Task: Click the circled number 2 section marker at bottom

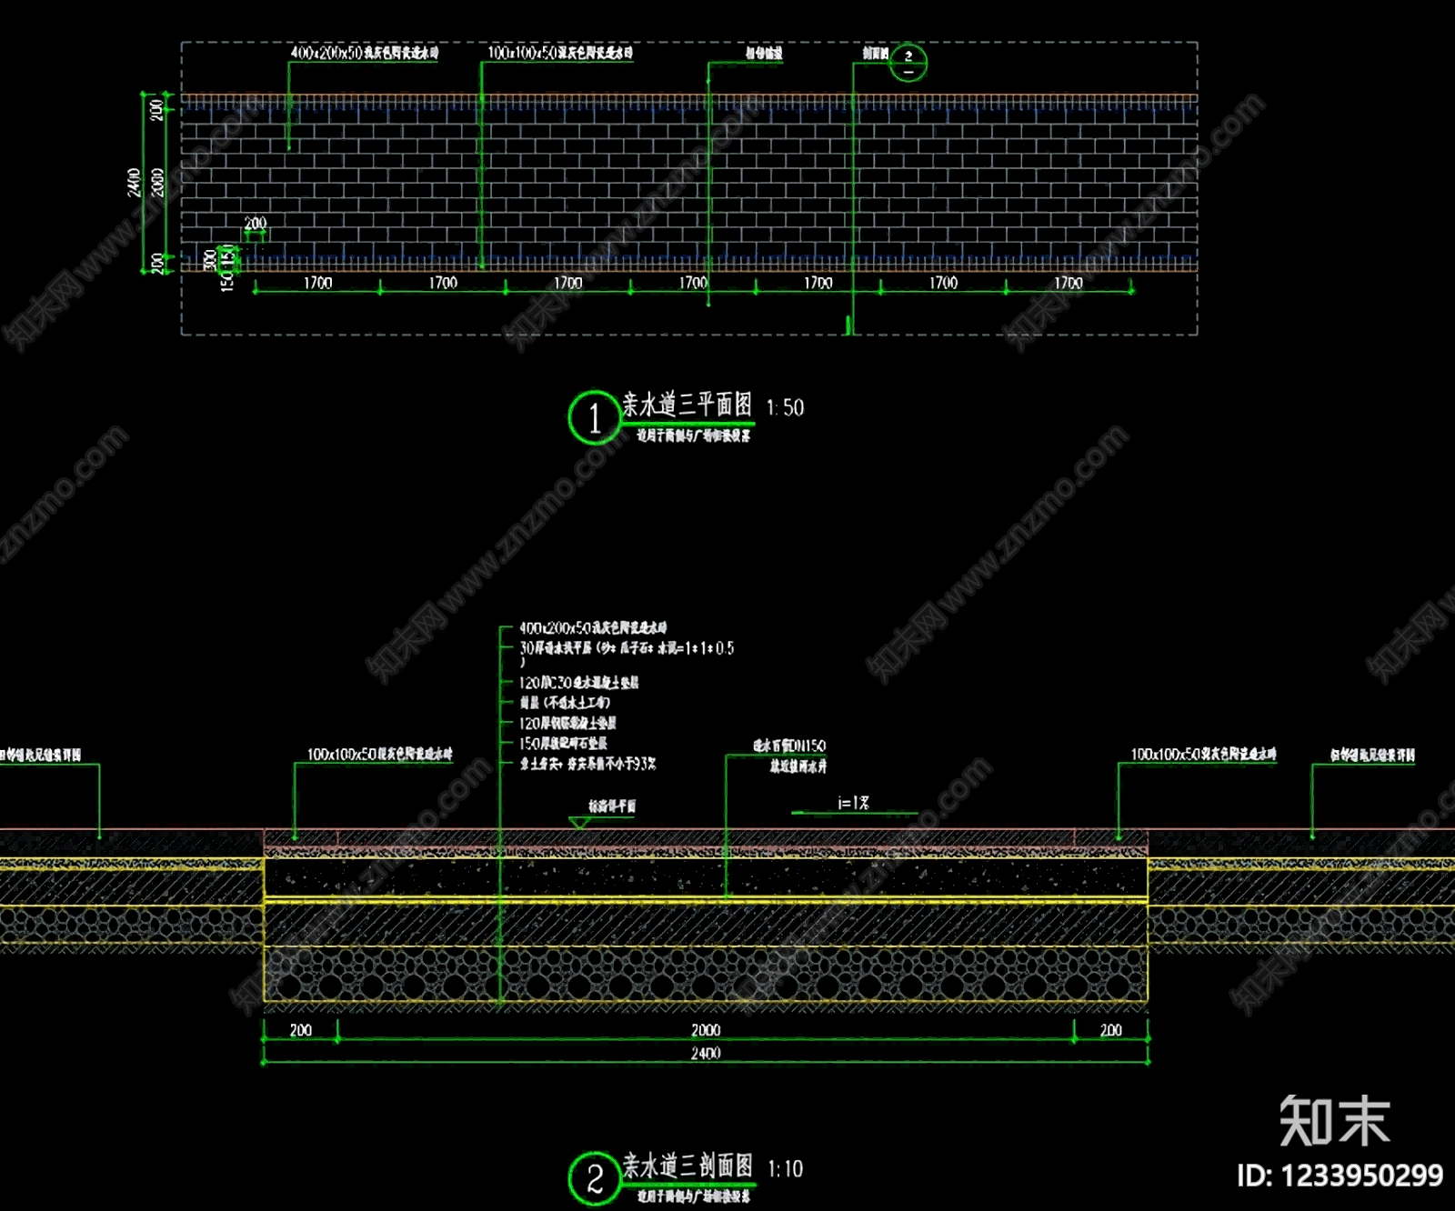Action: point(594,1179)
